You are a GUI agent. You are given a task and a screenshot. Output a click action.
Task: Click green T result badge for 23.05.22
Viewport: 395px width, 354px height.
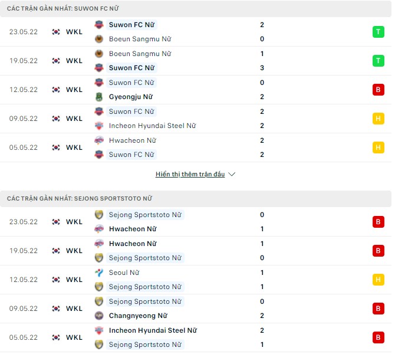[x=378, y=32]
